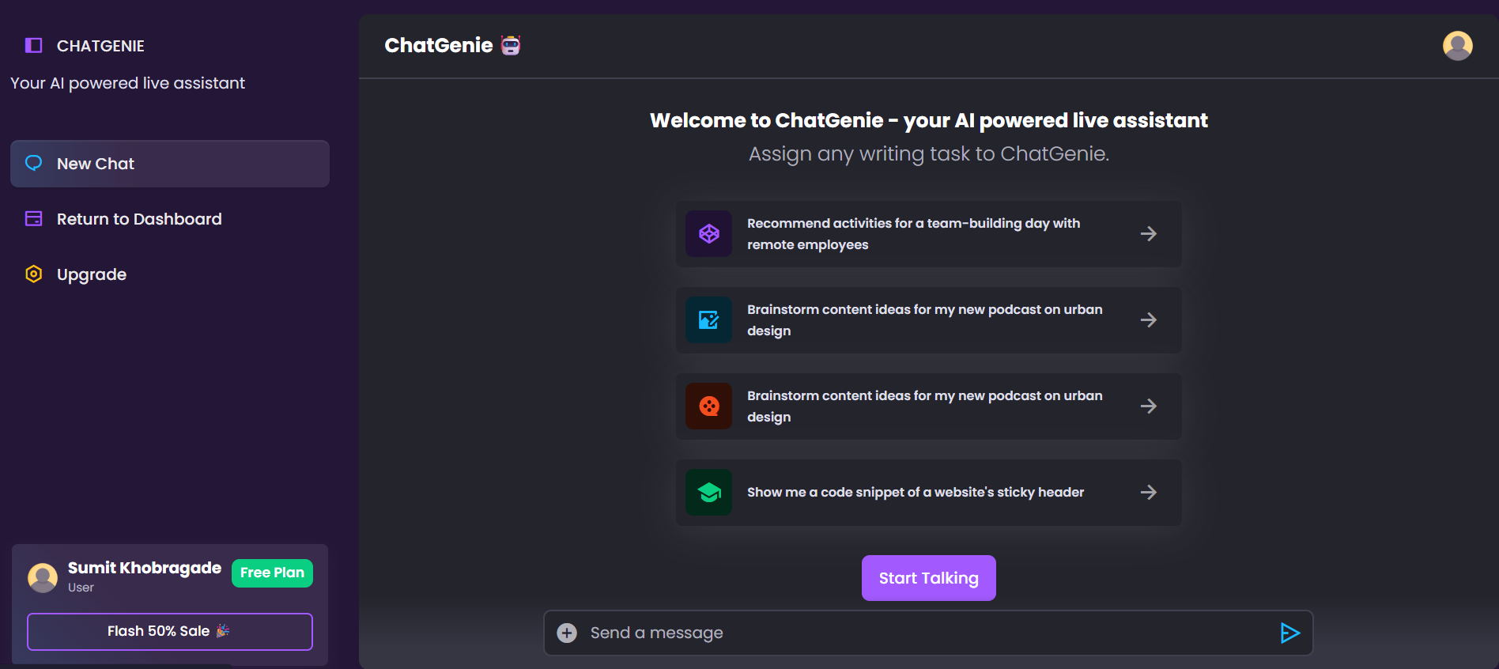This screenshot has height=669, width=1499.
Task: Select the New Chat chat bubble icon
Action: [34, 163]
